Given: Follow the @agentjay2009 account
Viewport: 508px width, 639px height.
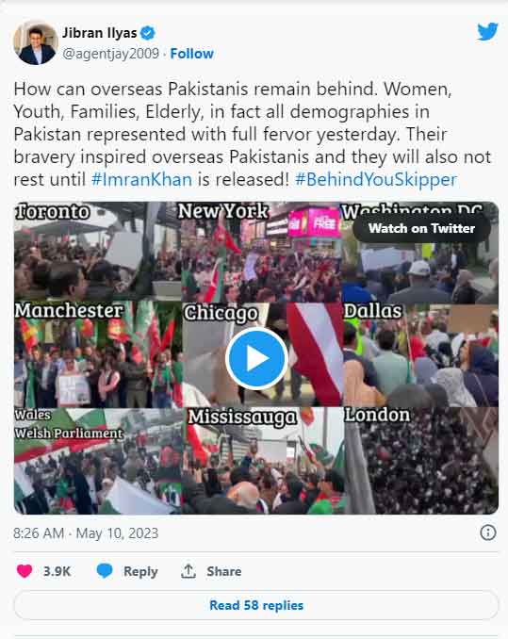Looking at the screenshot, I should point(191,54).
